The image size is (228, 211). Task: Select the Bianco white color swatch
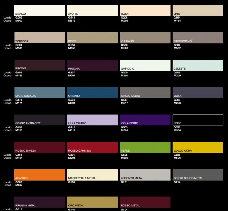point(40,10)
